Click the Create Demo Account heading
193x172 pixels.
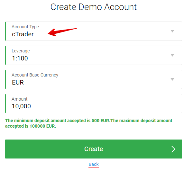pyautogui.click(x=94, y=7)
